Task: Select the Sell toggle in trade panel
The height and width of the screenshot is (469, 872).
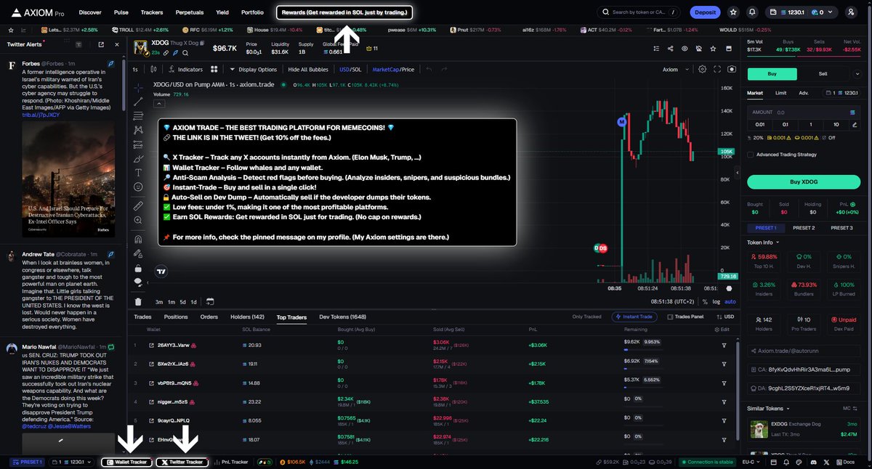Action: pyautogui.click(x=823, y=74)
